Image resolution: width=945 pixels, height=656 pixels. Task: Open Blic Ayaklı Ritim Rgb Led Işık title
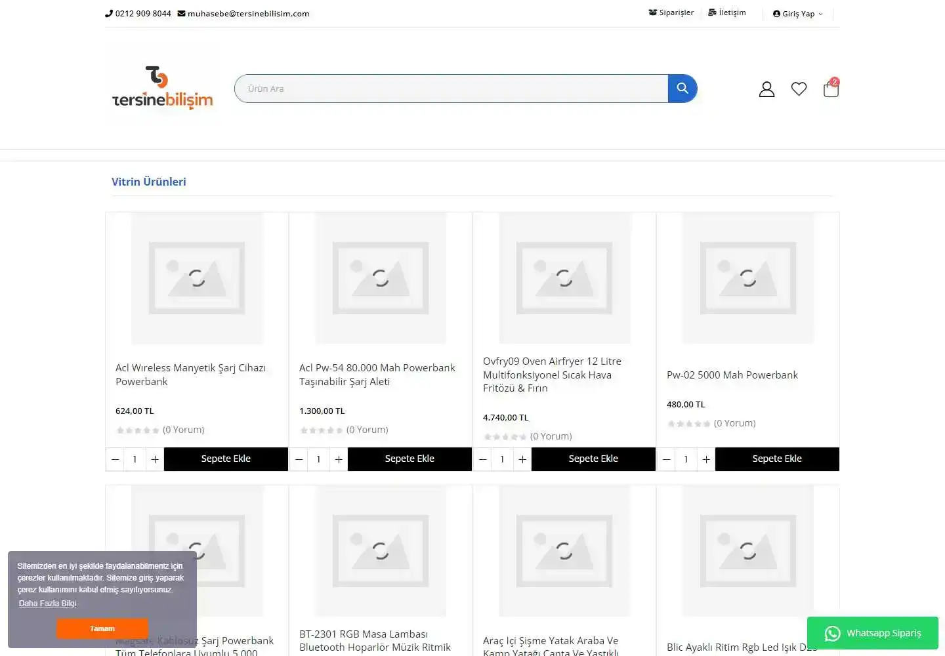[742, 647]
